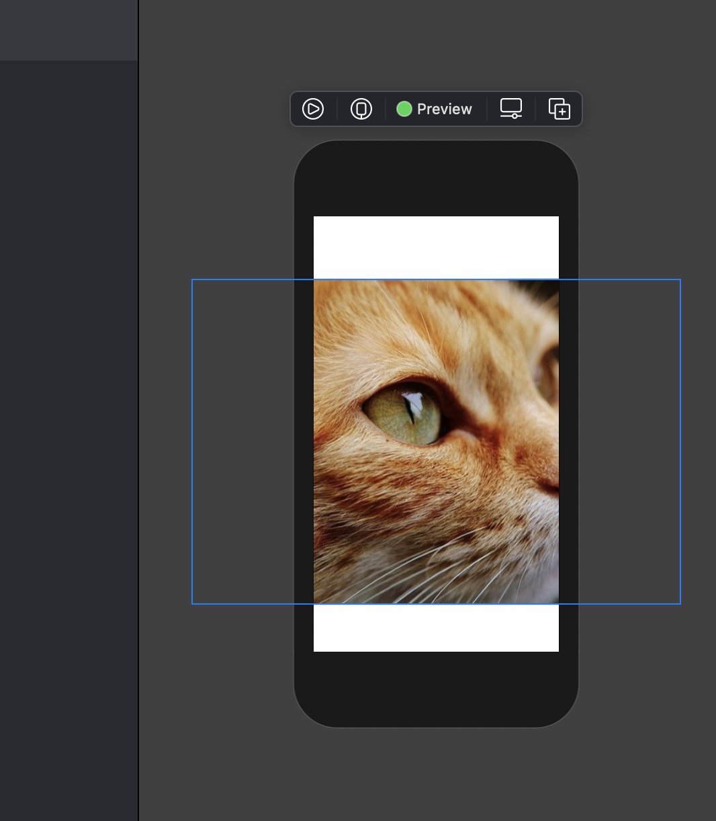The width and height of the screenshot is (716, 821).
Task: Click the green Preview status label
Action: tap(435, 109)
